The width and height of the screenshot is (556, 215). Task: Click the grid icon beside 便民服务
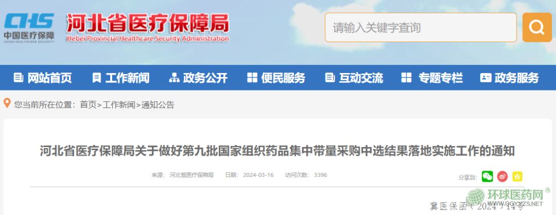252,78
